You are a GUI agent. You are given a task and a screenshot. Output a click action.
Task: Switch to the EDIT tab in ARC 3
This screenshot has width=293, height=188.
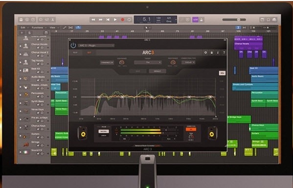click(x=90, y=53)
